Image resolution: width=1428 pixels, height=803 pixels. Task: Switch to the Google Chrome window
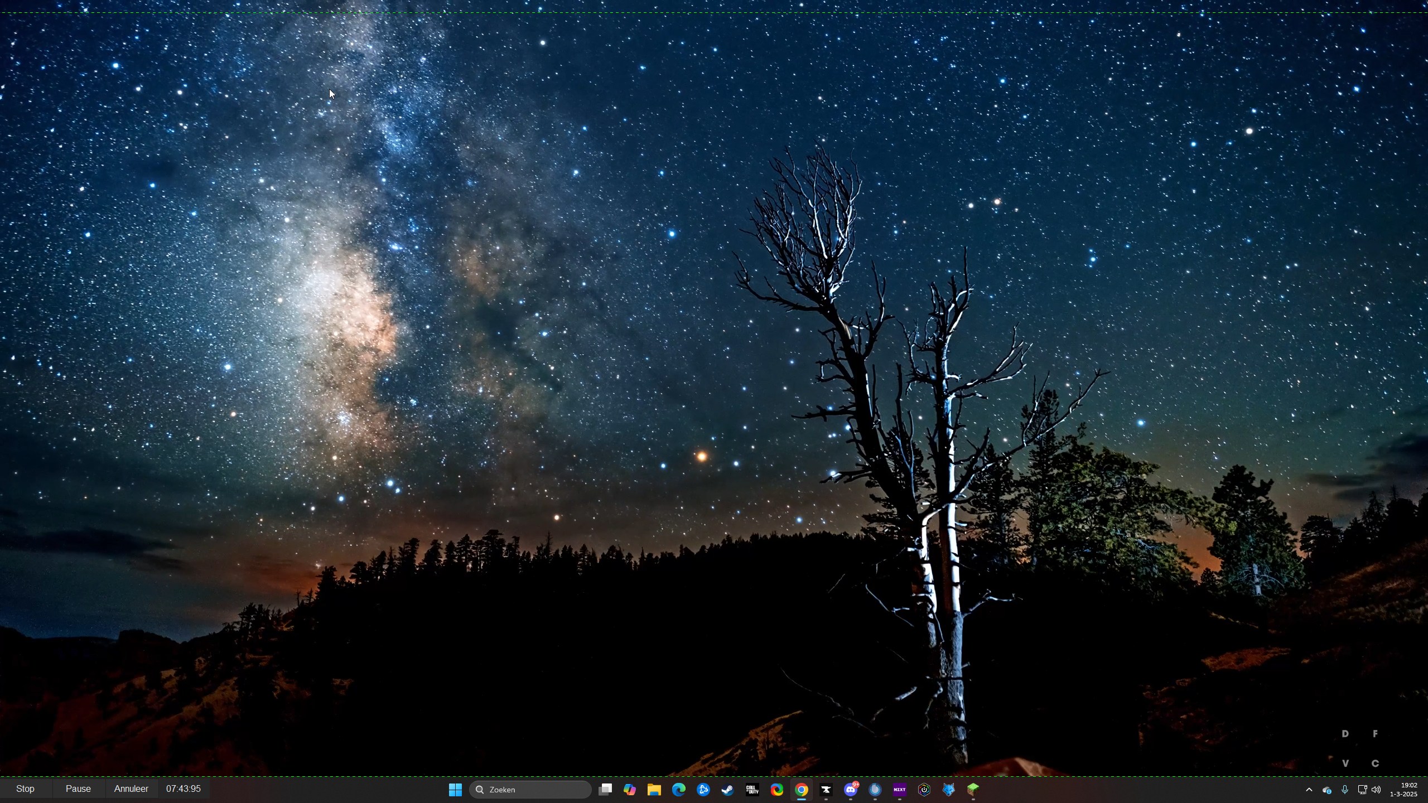(801, 790)
